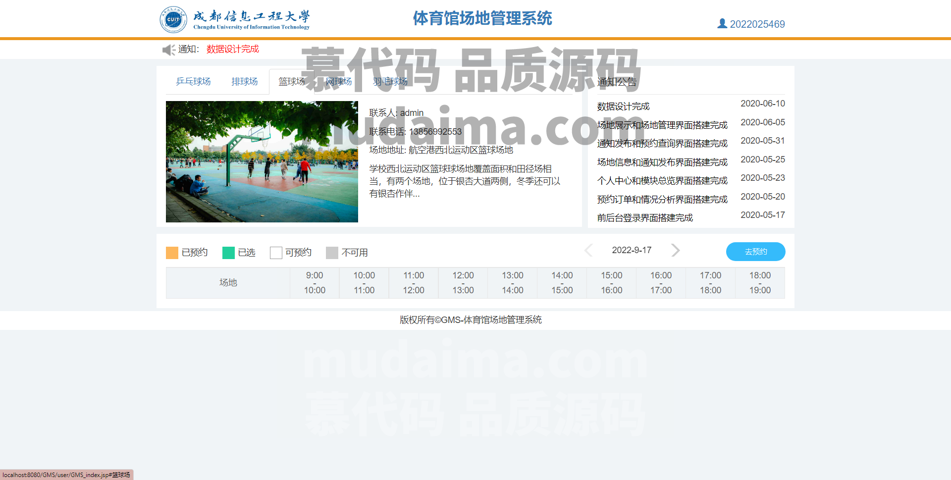Click the 通知公告 panel heading
The width and height of the screenshot is (951, 480).
pyautogui.click(x=617, y=82)
